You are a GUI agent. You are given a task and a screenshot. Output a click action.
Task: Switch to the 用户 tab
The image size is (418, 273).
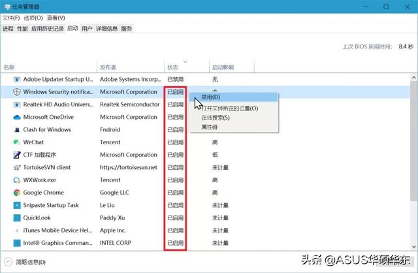tap(87, 29)
